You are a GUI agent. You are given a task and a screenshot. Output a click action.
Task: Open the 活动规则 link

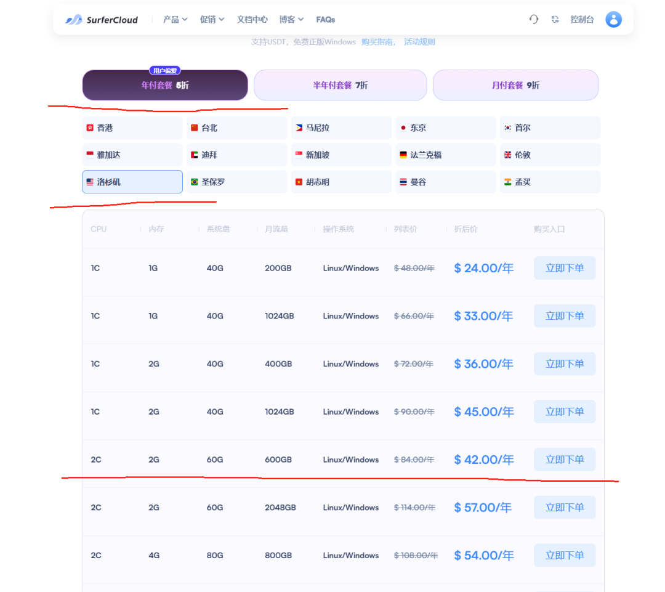point(419,42)
